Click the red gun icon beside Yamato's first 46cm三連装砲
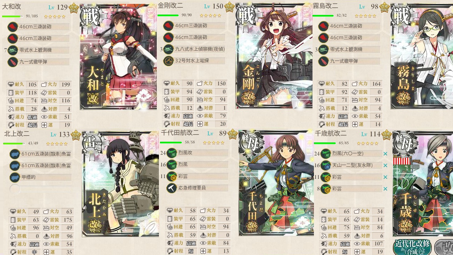Viewport: 453px width, 255px height. 12,27
